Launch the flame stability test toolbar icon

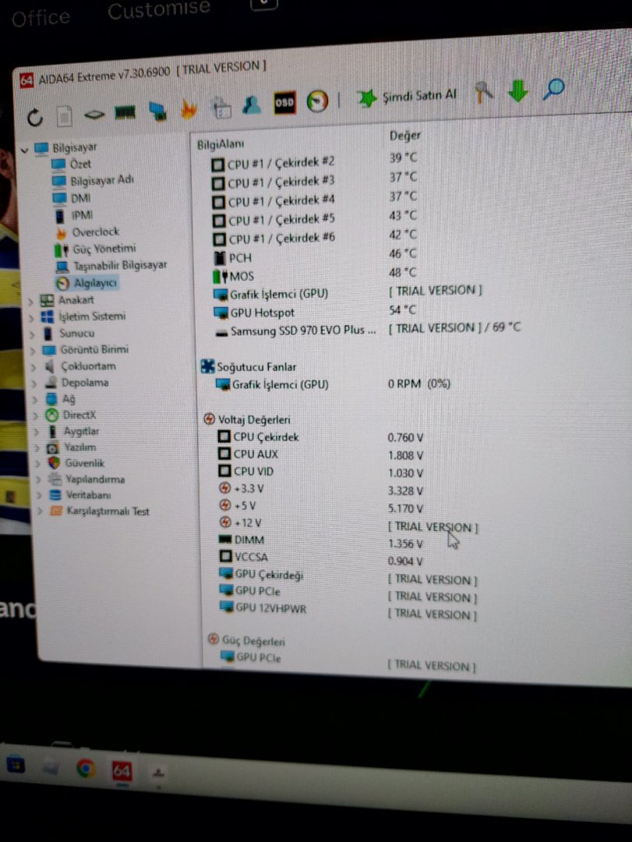pos(189,109)
